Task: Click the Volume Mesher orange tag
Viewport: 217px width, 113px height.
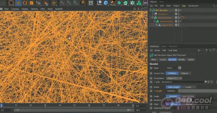Action: point(183,17)
